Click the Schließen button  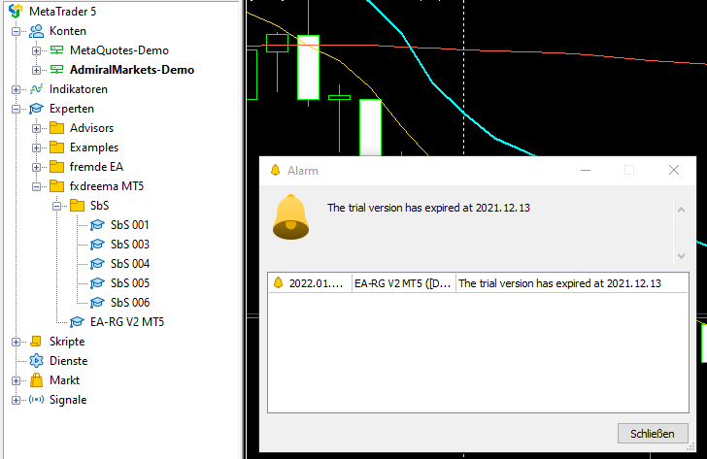click(653, 434)
